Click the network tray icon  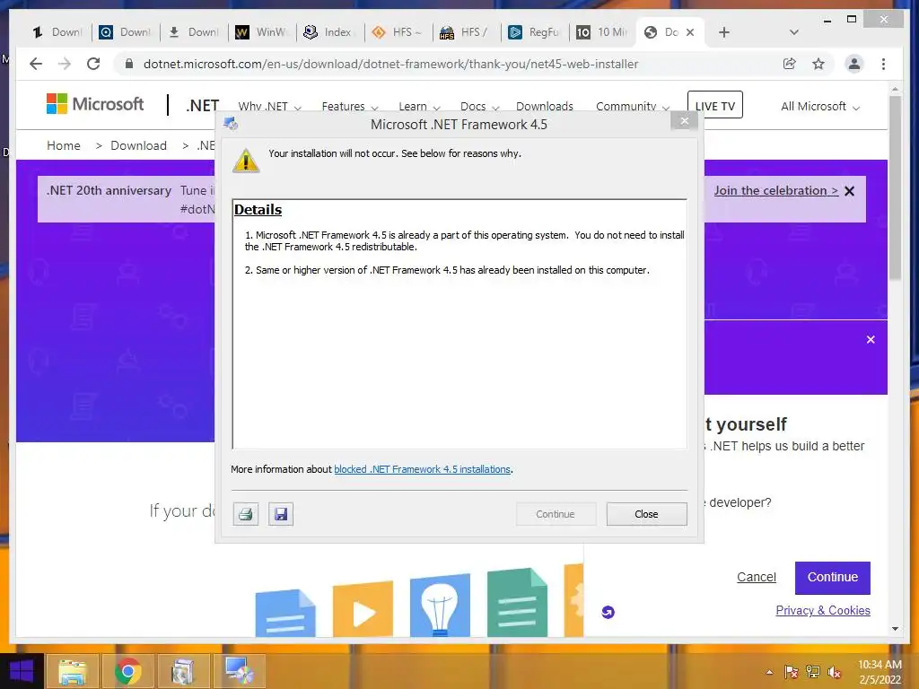point(813,673)
